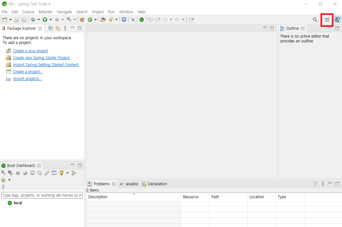The height and width of the screenshot is (227, 342).
Task: Toggle Link with Editor in Package Explorer
Action: [58, 28]
